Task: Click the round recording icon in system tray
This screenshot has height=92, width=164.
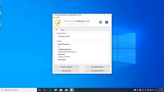Action: click(x=135, y=90)
